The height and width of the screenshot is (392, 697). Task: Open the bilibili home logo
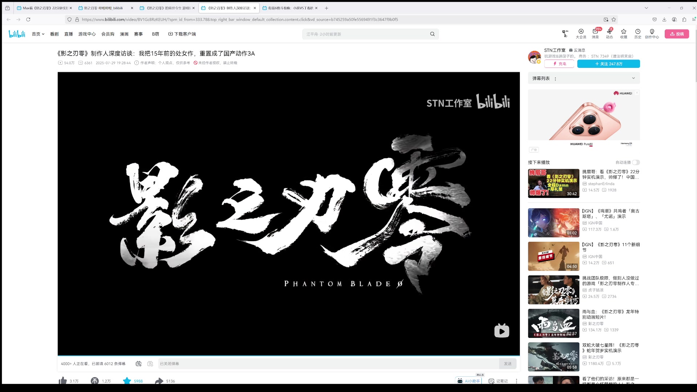(17, 34)
